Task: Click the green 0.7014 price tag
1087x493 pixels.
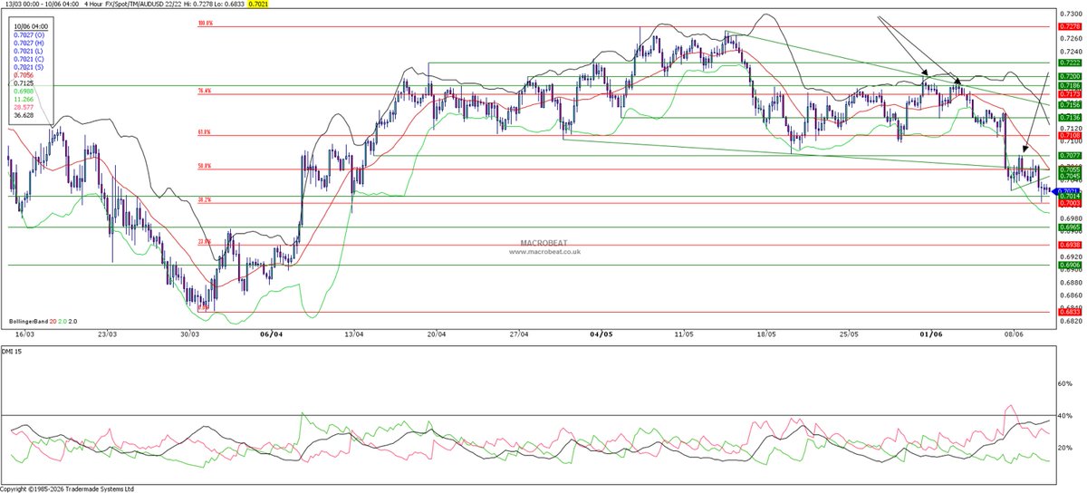Action: (1068, 196)
